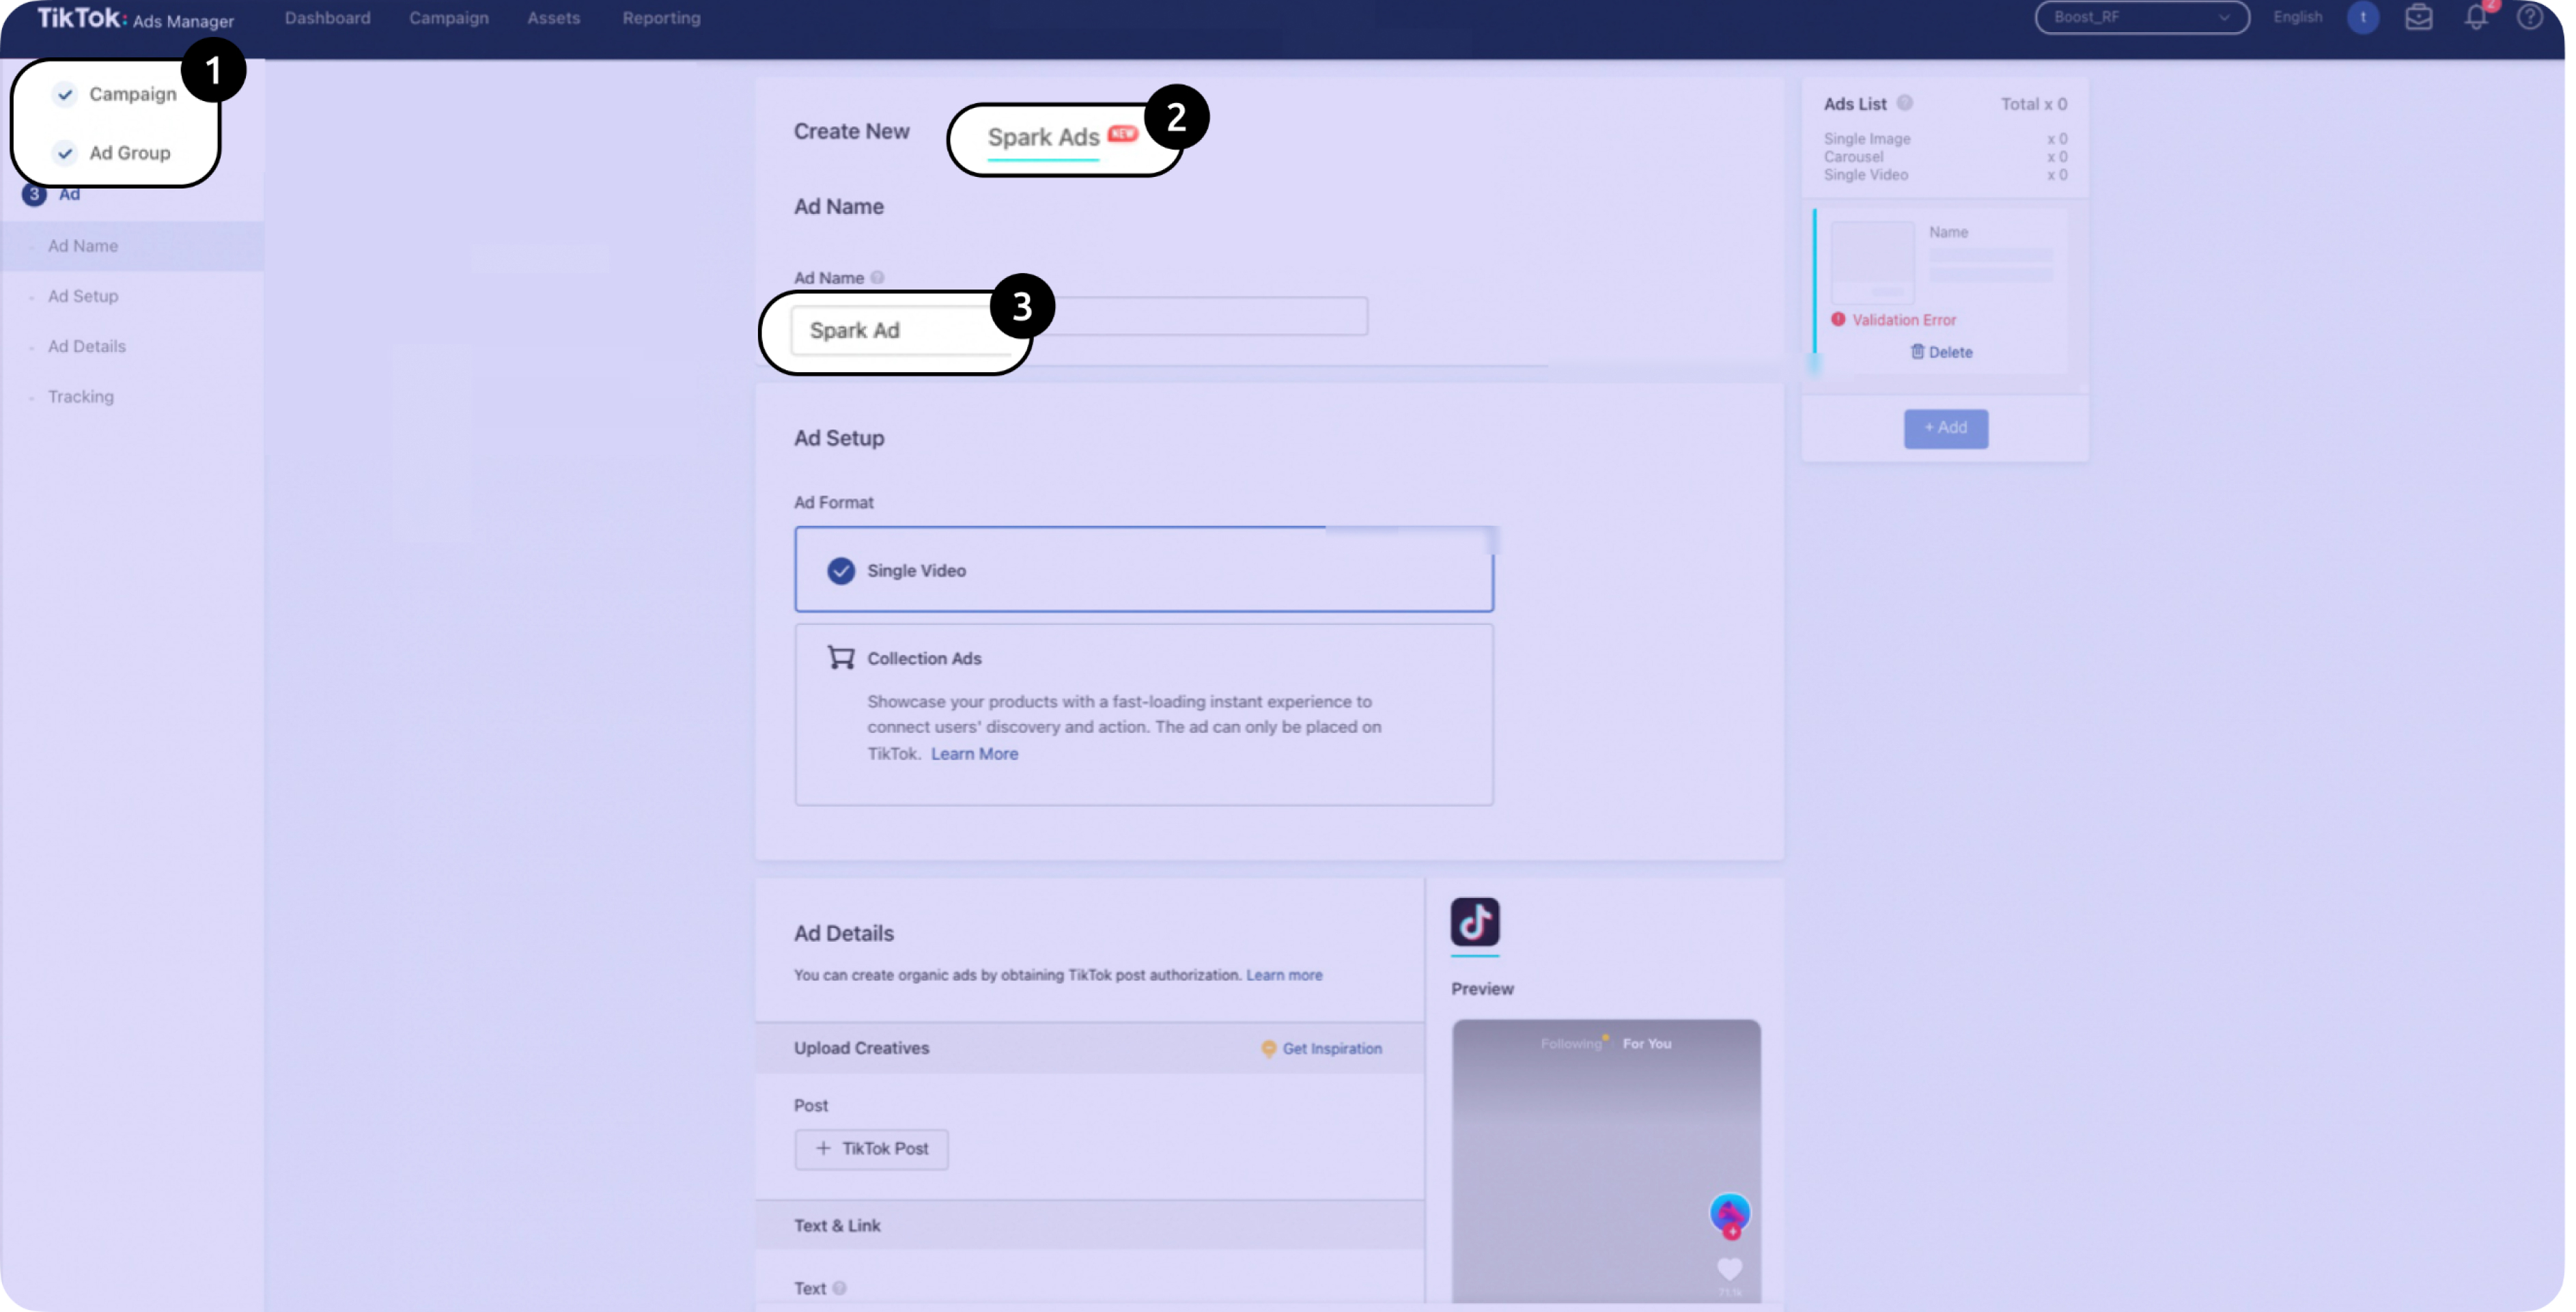
Task: Click the Upload Creatives section header
Action: (1089, 1048)
